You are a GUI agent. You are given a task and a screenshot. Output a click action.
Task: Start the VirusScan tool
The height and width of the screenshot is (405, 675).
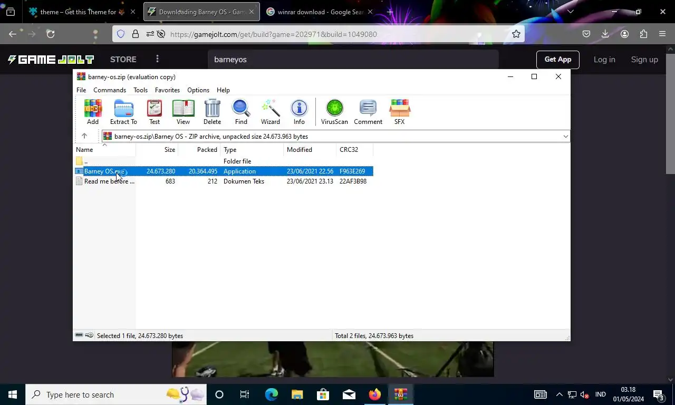click(334, 112)
